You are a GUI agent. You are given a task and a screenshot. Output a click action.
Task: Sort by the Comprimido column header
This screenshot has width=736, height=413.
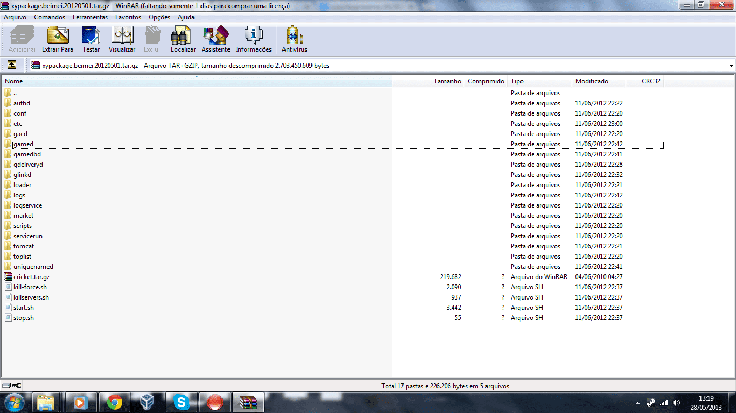coord(486,81)
